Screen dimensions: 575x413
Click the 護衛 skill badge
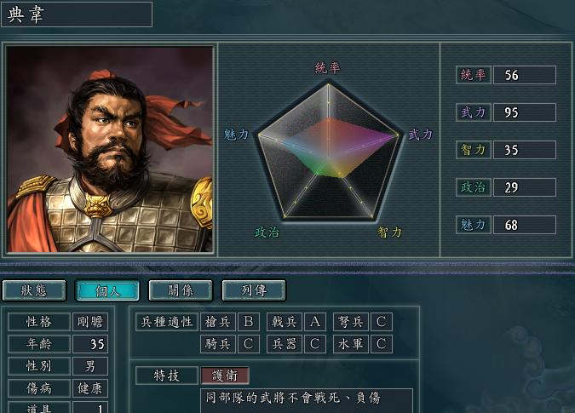tap(225, 376)
